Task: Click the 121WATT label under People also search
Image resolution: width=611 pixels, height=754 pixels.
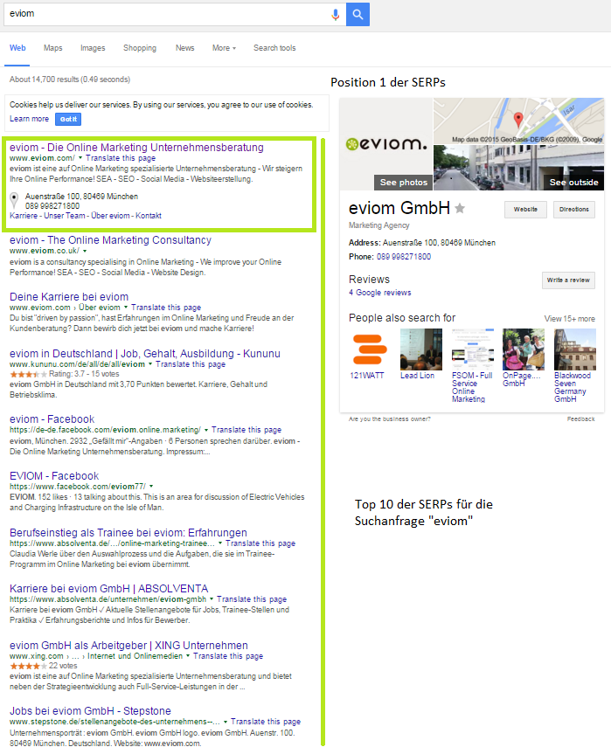Action: coord(367,376)
